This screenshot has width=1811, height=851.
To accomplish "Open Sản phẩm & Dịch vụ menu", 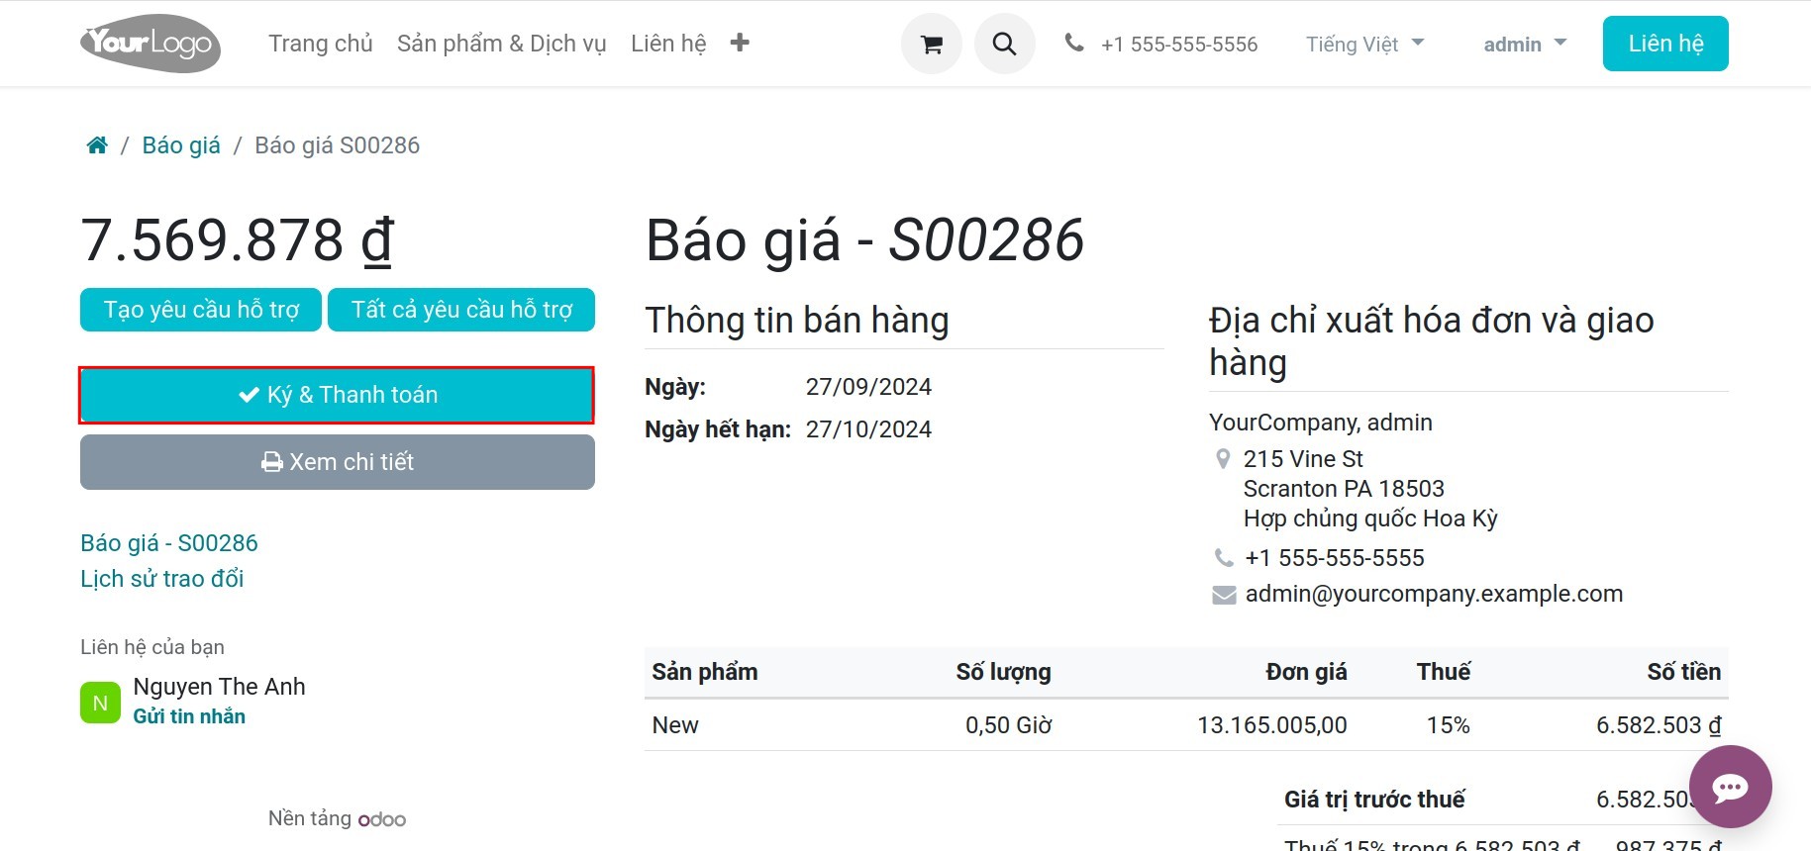I will tap(501, 44).
